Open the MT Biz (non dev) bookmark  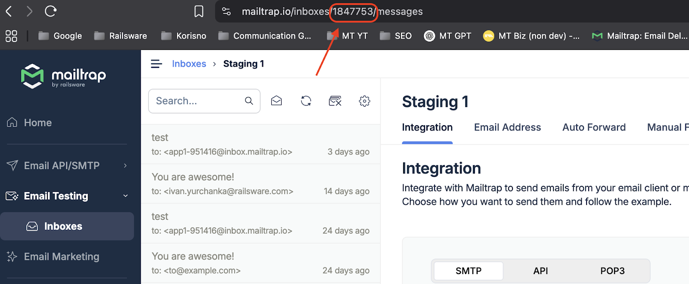(531, 36)
